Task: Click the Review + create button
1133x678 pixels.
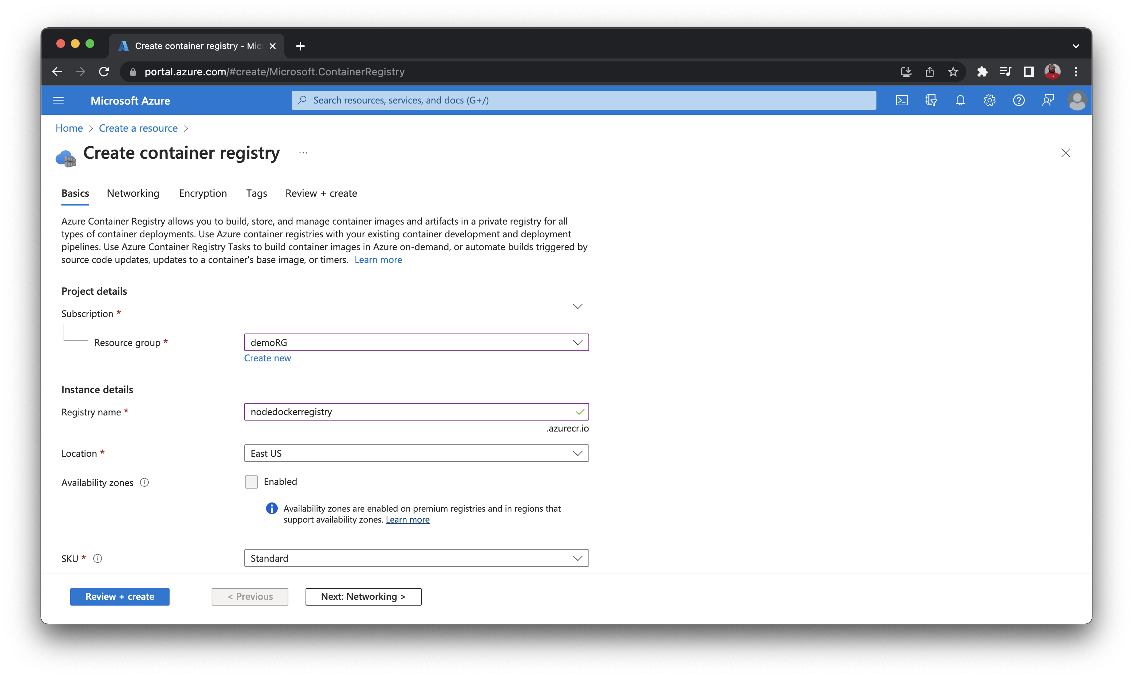Action: pos(120,596)
